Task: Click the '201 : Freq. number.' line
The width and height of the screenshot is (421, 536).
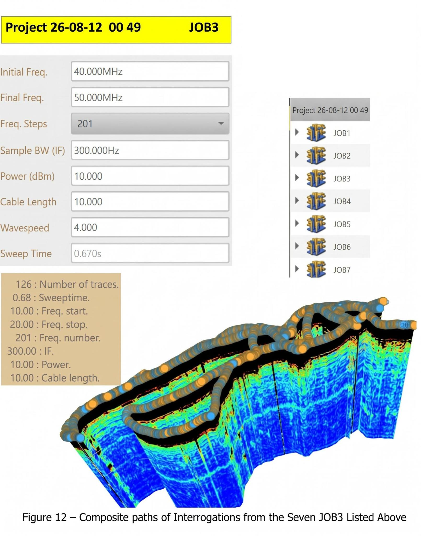Action: (58, 338)
